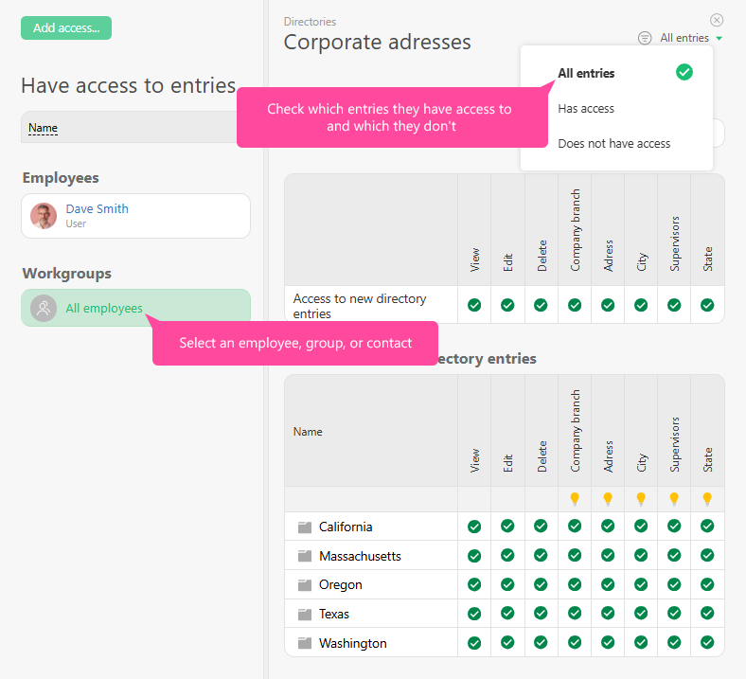The height and width of the screenshot is (679, 746).
Task: Select Does not have access option
Action: coord(613,144)
